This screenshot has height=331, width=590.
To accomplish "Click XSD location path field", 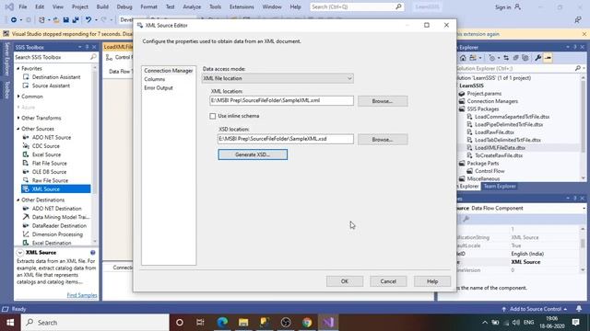I will coord(285,139).
